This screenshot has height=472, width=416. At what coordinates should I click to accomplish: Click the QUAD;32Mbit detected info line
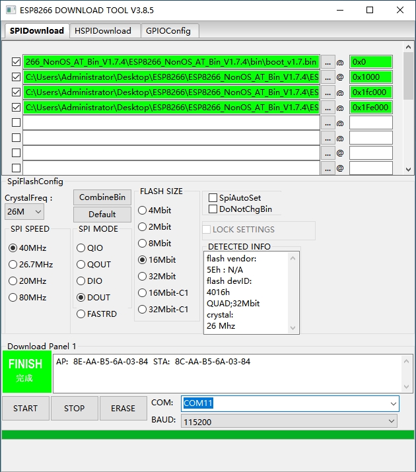(233, 304)
